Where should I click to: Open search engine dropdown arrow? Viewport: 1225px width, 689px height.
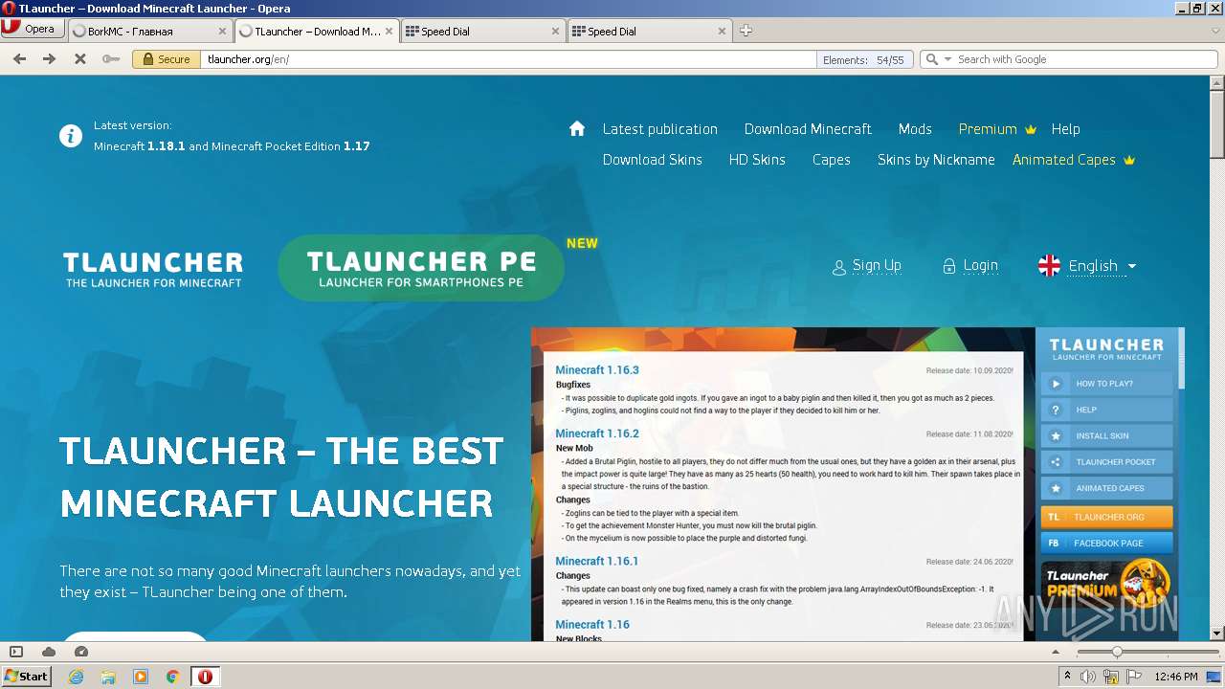pyautogui.click(x=947, y=59)
